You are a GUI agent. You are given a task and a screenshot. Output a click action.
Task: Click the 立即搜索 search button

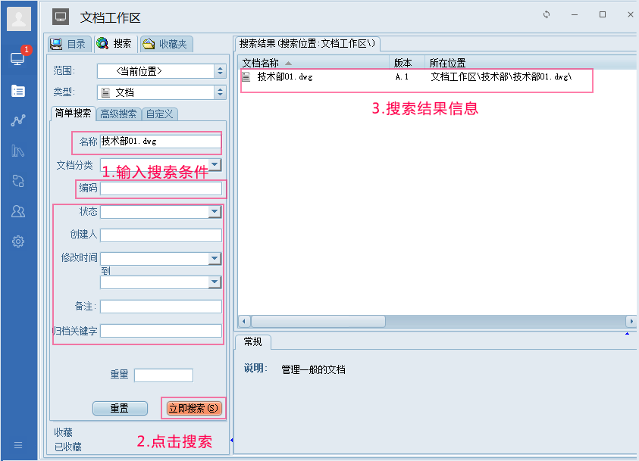[193, 408]
